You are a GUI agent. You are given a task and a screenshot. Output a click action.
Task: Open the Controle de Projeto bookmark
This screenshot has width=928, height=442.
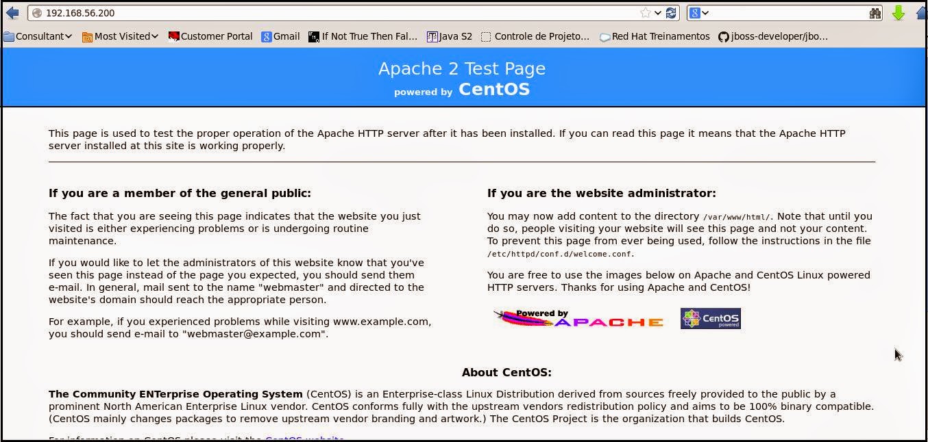[535, 36]
